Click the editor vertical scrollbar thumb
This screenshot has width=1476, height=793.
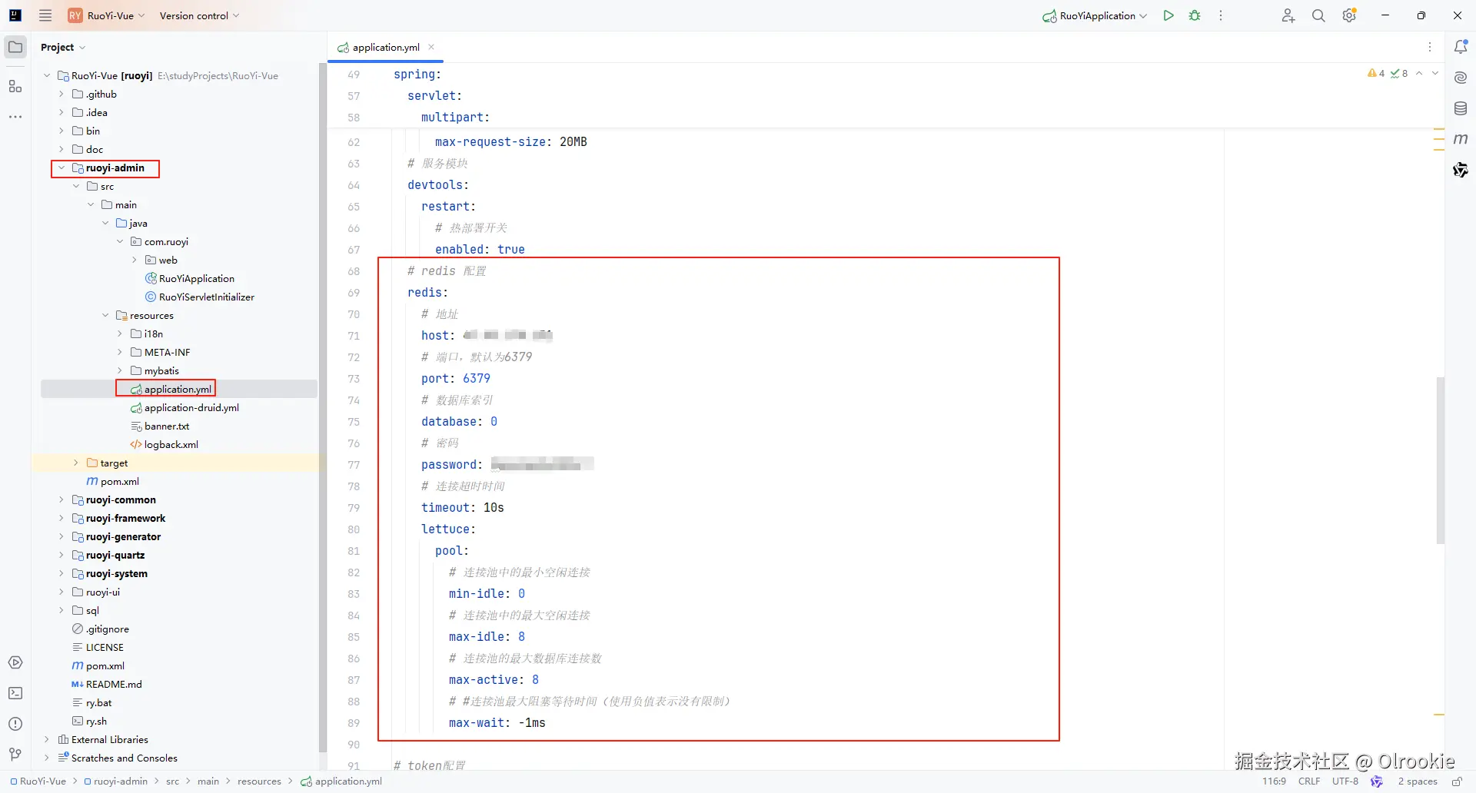pos(1440,461)
